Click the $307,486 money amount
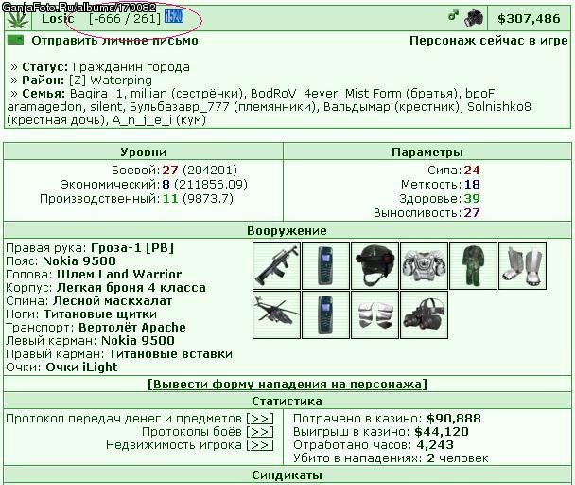This screenshot has height=485, width=575. coord(530,19)
